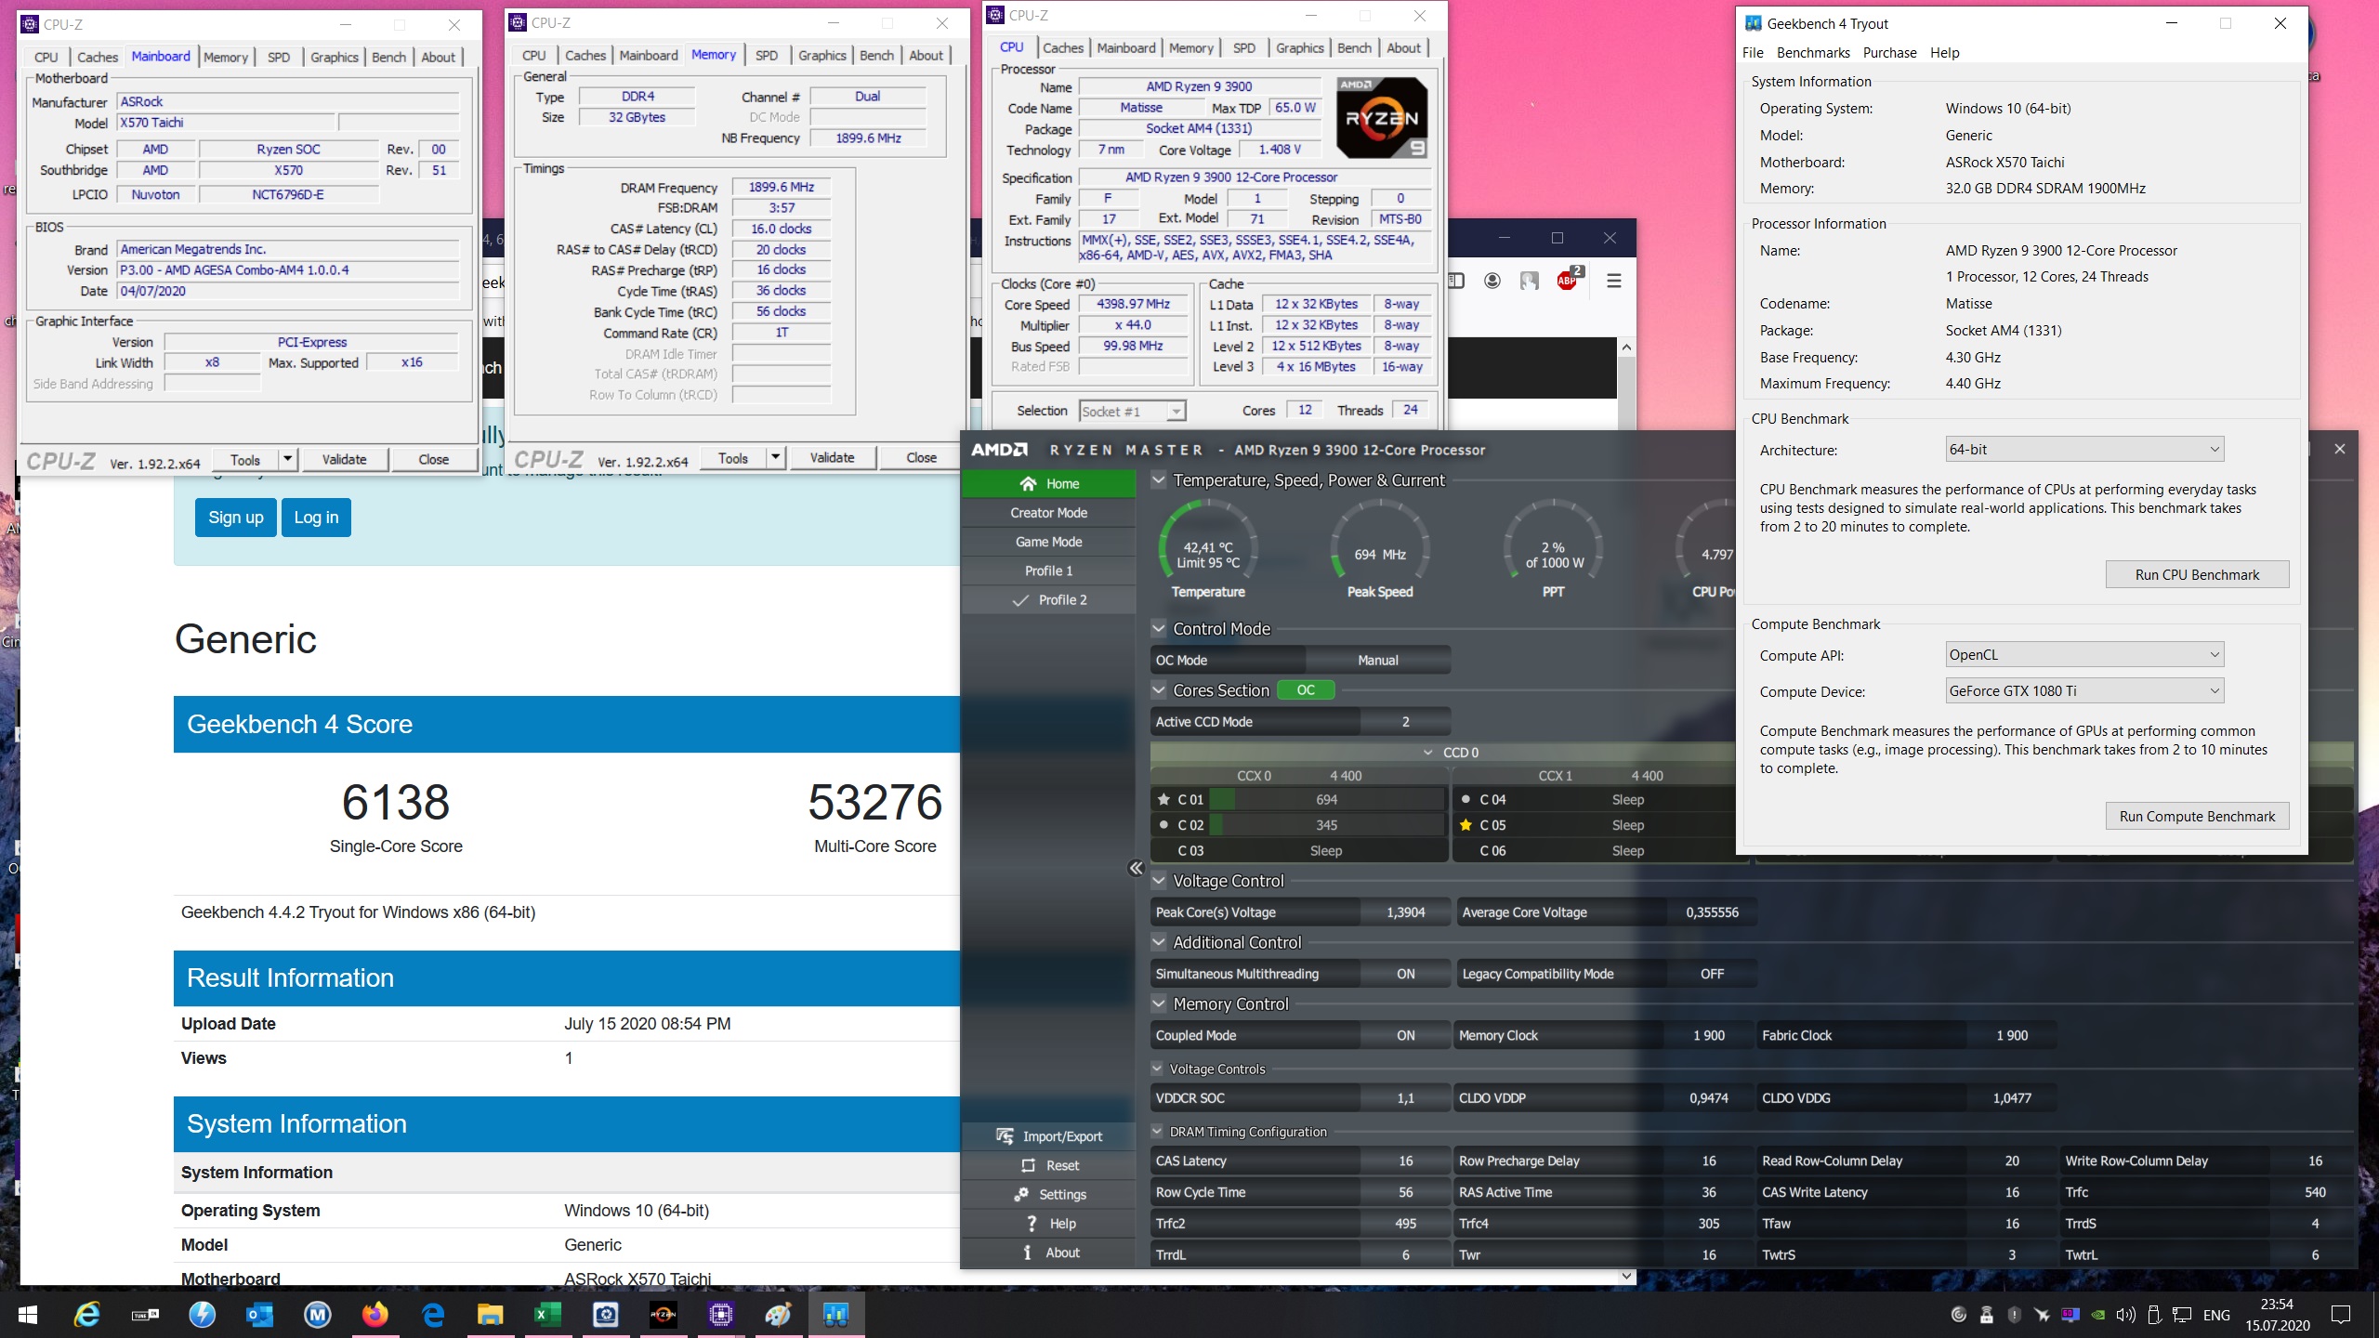
Task: Select Profile 2 in Ryzen Master
Action: [x=1048, y=599]
